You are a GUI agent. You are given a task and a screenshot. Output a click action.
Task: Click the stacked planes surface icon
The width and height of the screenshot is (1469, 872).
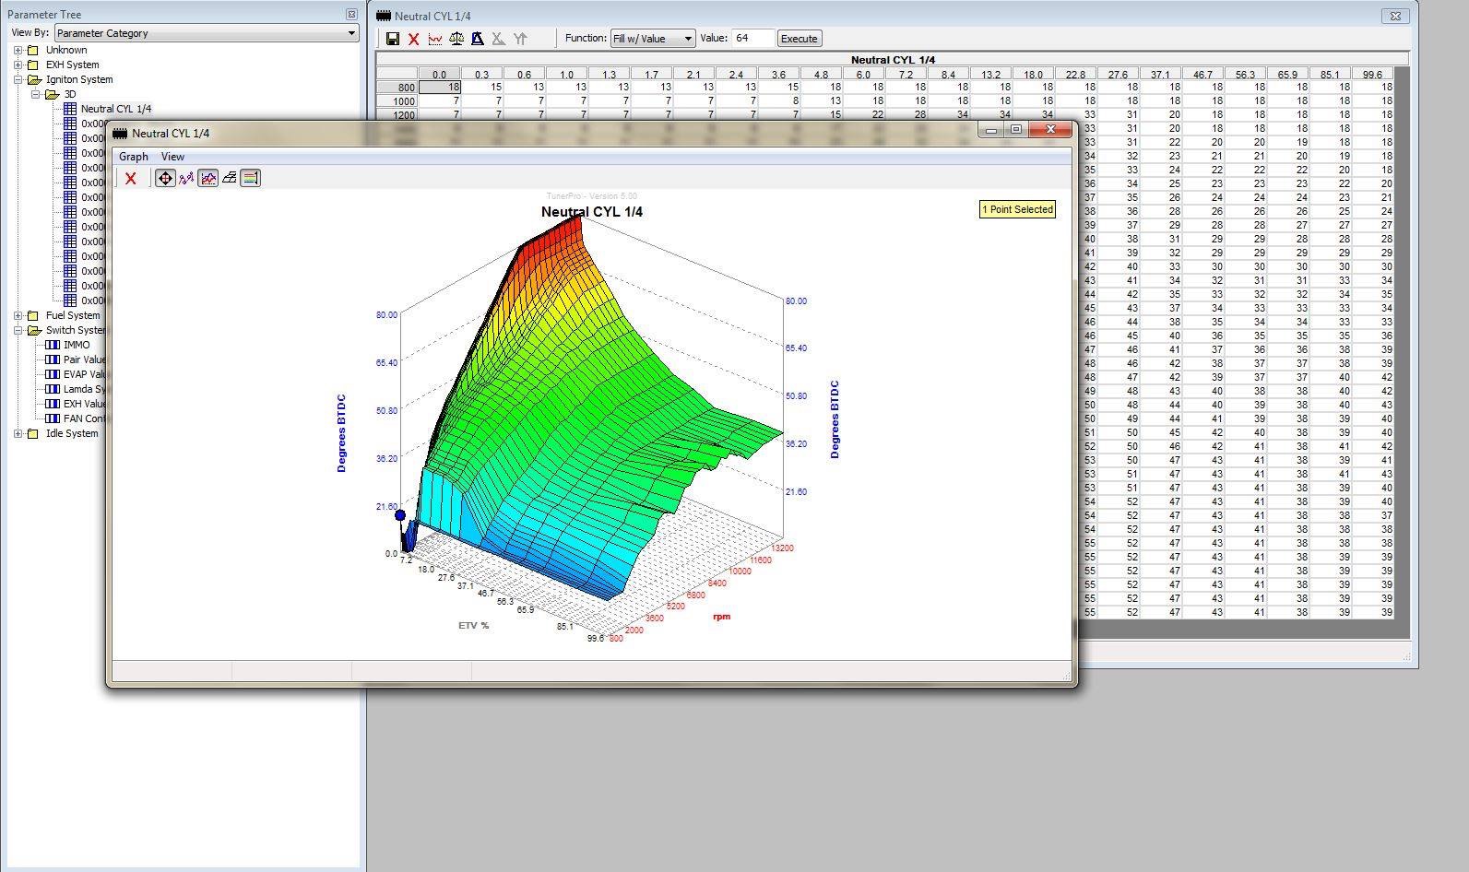pos(229,178)
